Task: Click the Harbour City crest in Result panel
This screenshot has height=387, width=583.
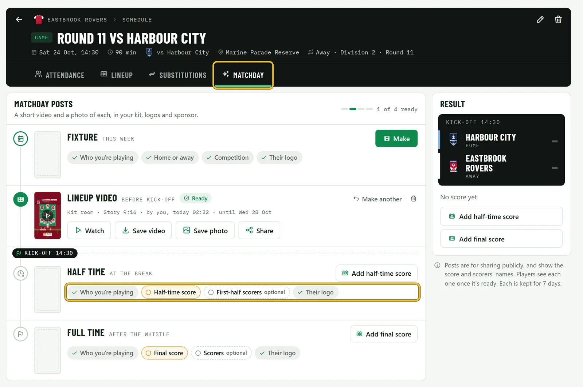Action: click(x=453, y=140)
